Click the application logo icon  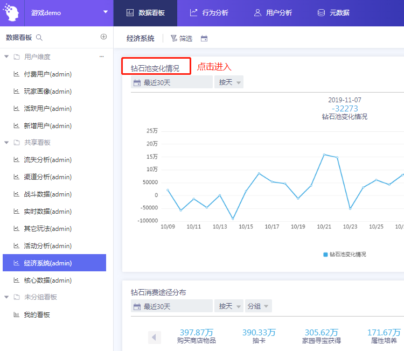point(12,12)
